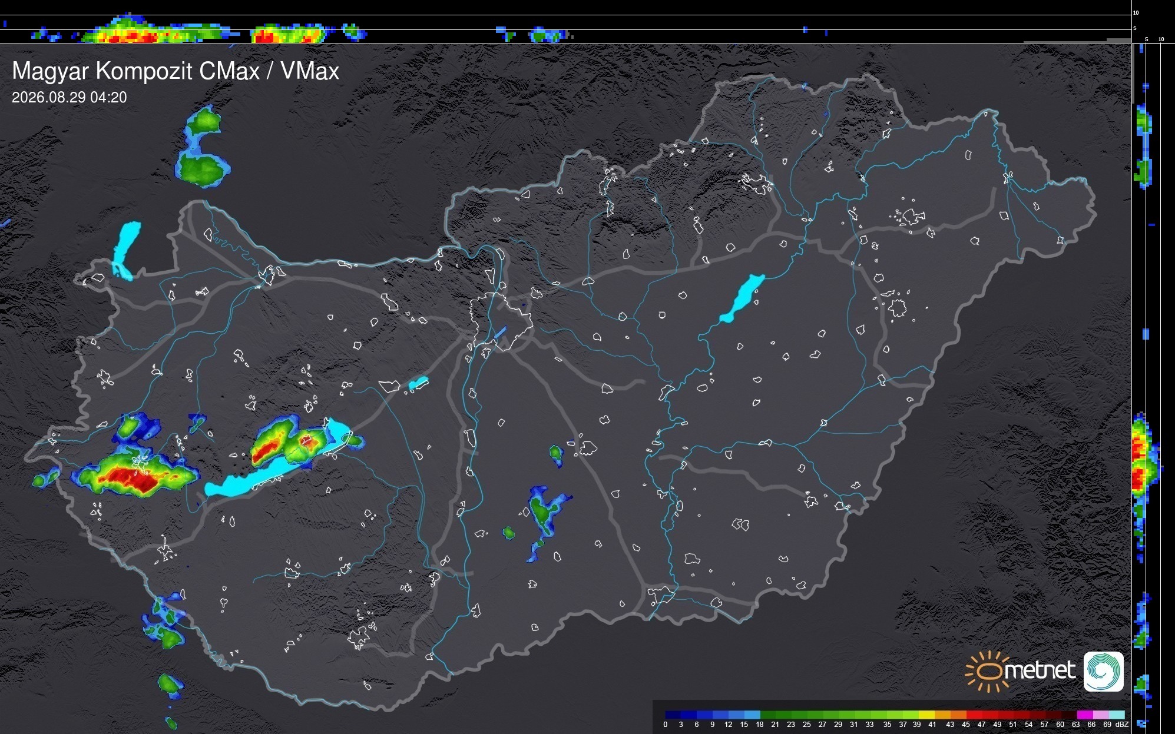Pick the dark navy 0 dBZ legend swatch
The image size is (1175, 734).
coord(673,715)
